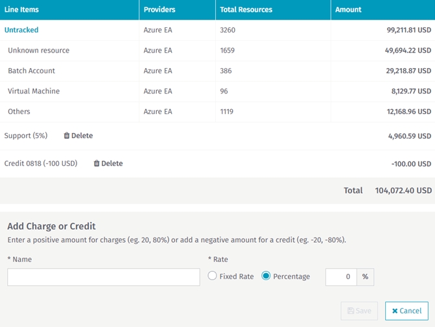Delete the Credit 0818 line item
Image resolution: width=435 pixels, height=327 pixels.
click(x=108, y=163)
